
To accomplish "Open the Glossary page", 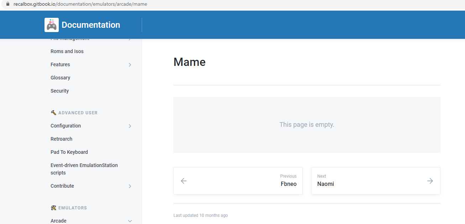I will (60, 78).
